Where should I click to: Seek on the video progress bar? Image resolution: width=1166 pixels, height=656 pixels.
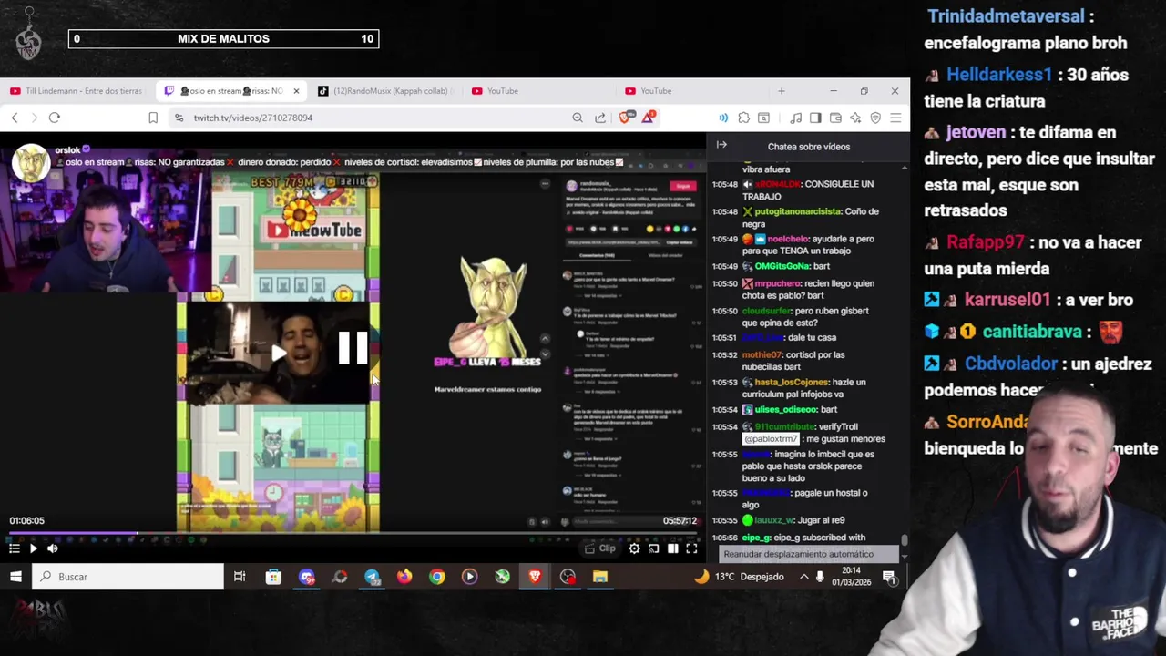pyautogui.click(x=353, y=533)
